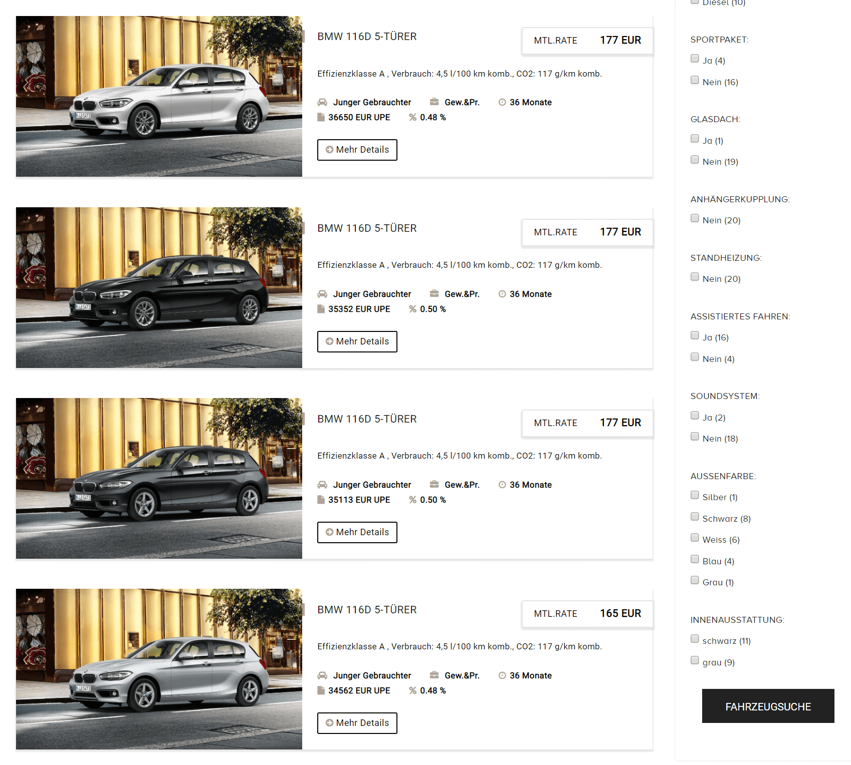Check Innenausstattung grau (9) option
Viewport: 851px width, 765px height.
pyautogui.click(x=695, y=660)
